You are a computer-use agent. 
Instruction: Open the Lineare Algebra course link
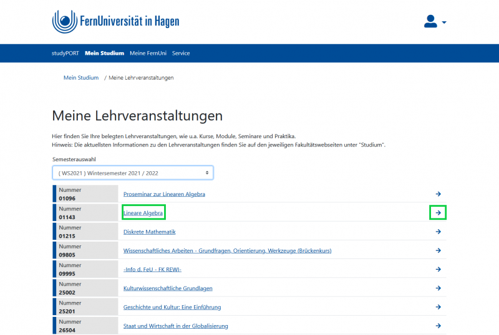point(143,213)
